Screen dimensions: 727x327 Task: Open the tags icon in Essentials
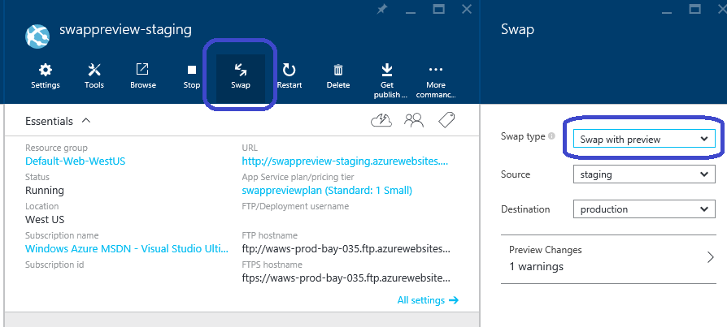coord(446,121)
